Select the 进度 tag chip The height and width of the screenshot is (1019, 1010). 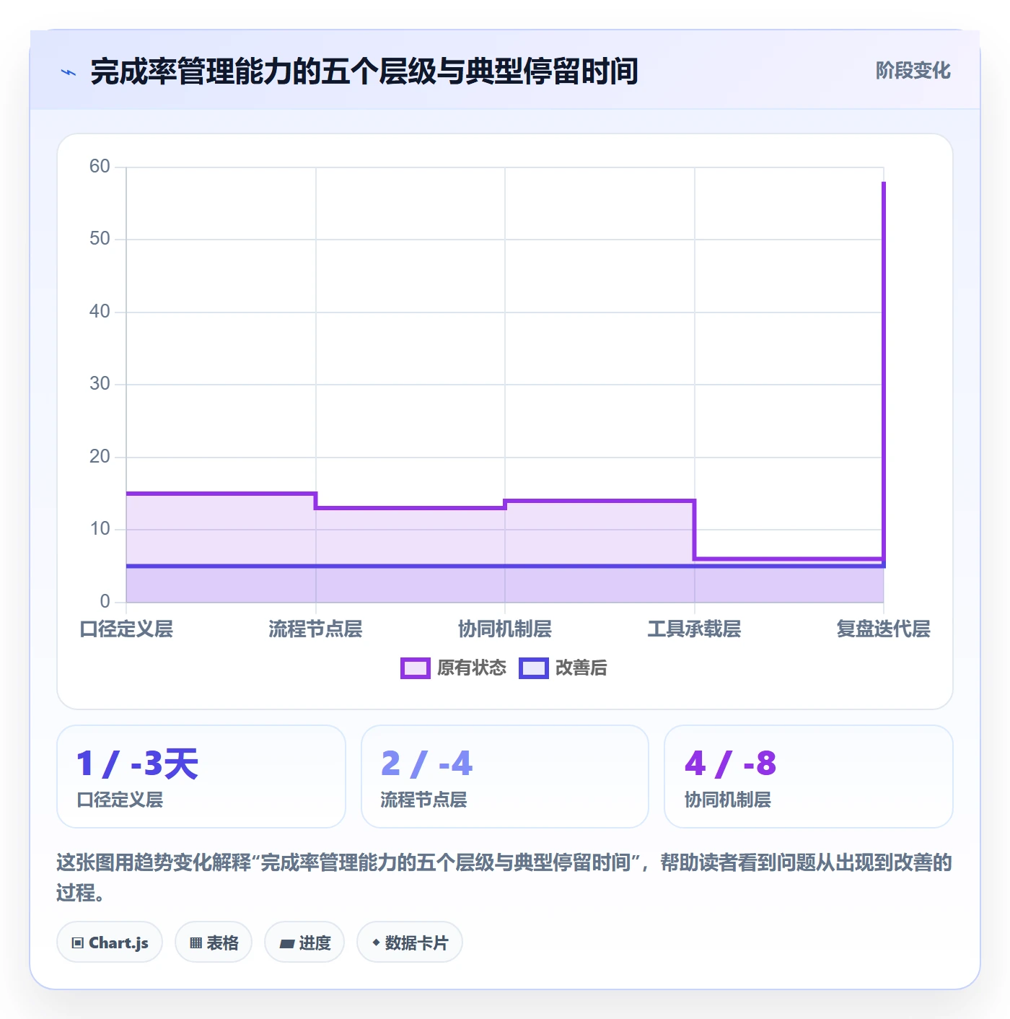[x=304, y=943]
